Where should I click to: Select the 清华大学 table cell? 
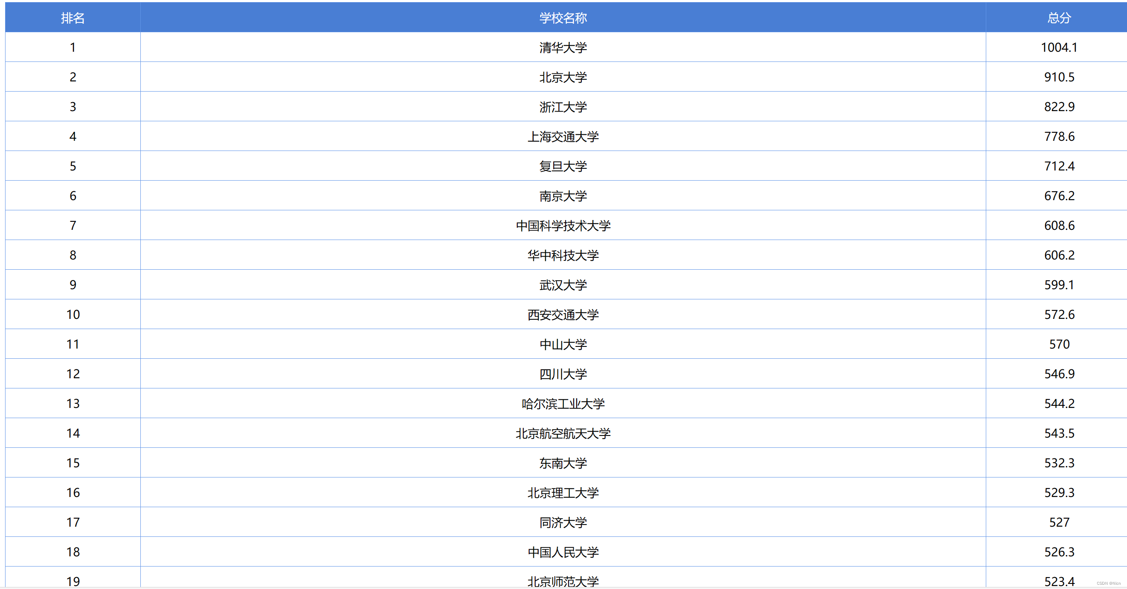coord(563,47)
